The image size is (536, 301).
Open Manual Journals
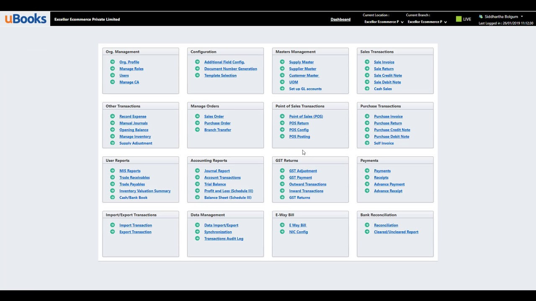click(134, 123)
